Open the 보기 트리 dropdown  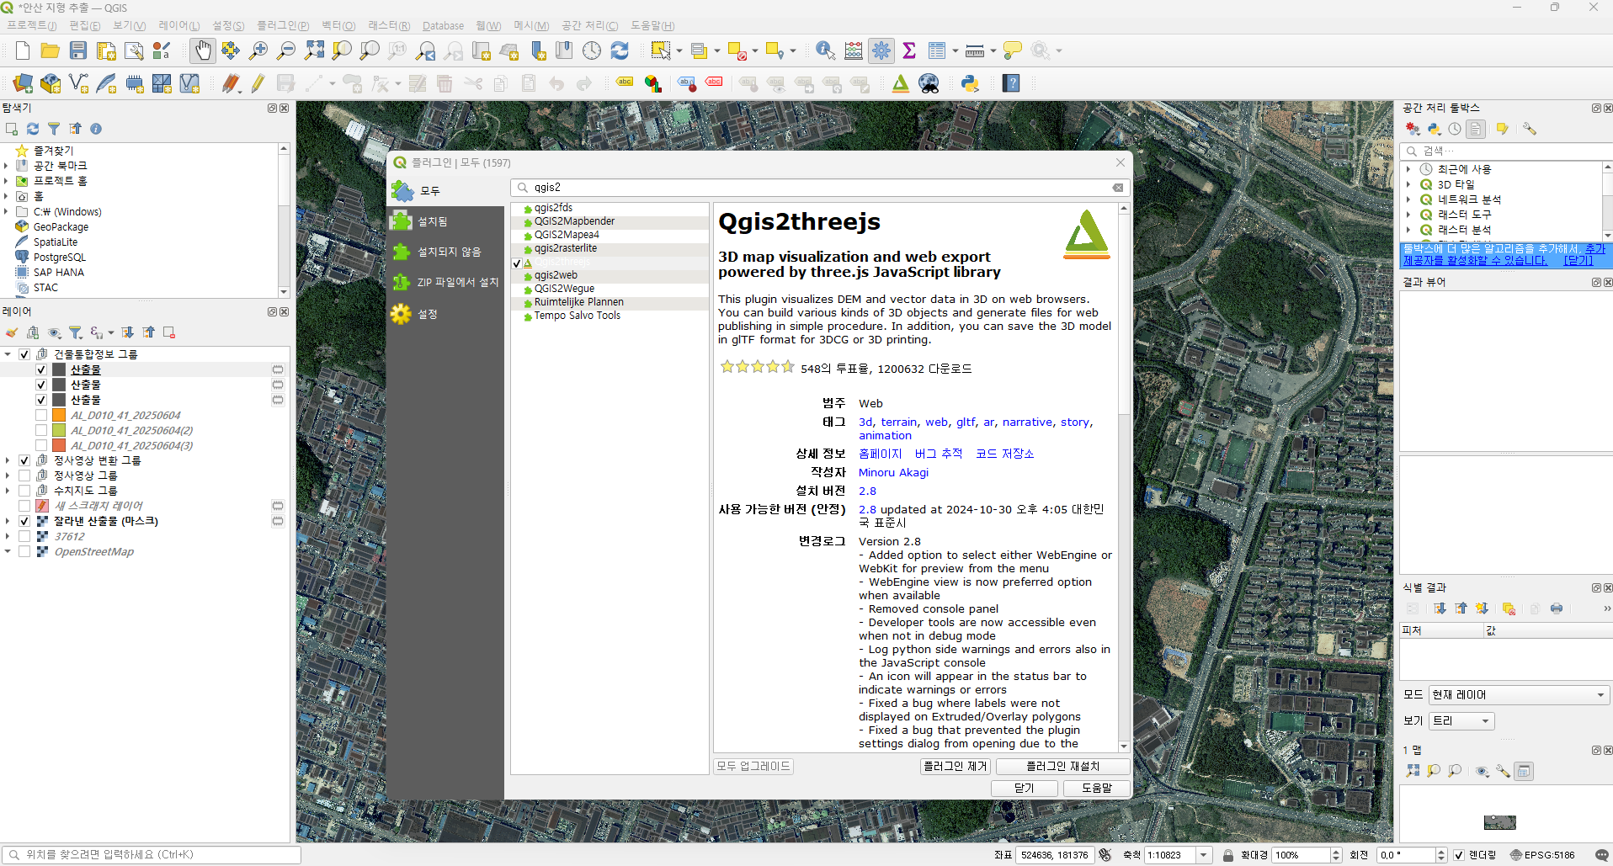coord(1462,721)
